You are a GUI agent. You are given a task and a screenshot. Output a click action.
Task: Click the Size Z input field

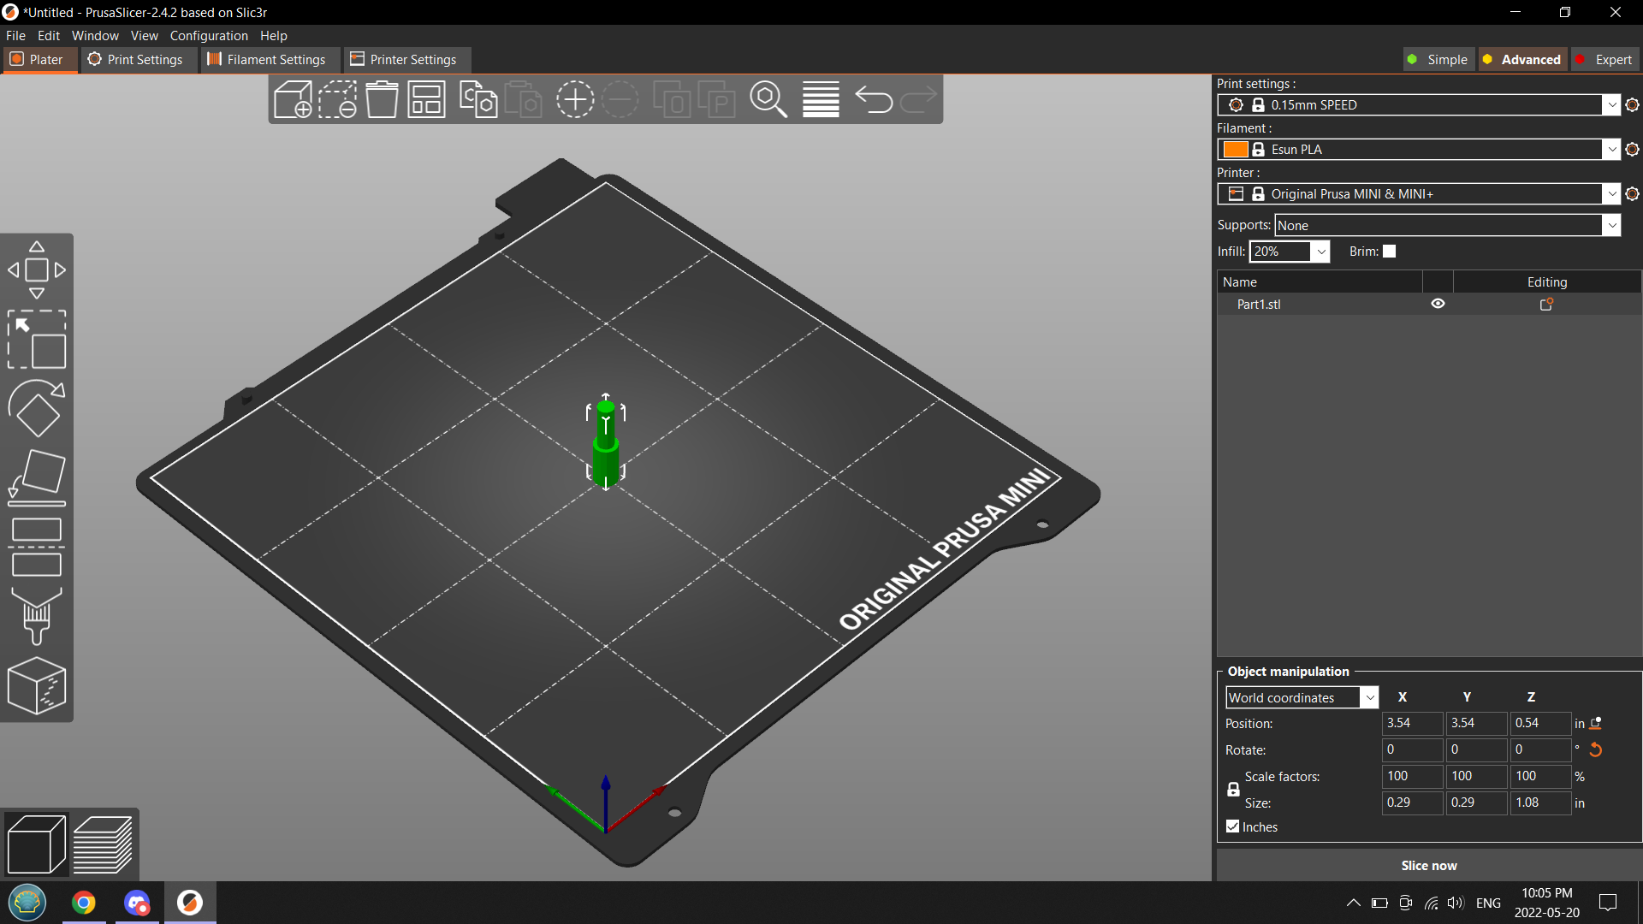(x=1539, y=803)
